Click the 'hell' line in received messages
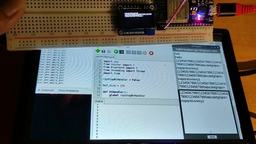 [177, 54]
